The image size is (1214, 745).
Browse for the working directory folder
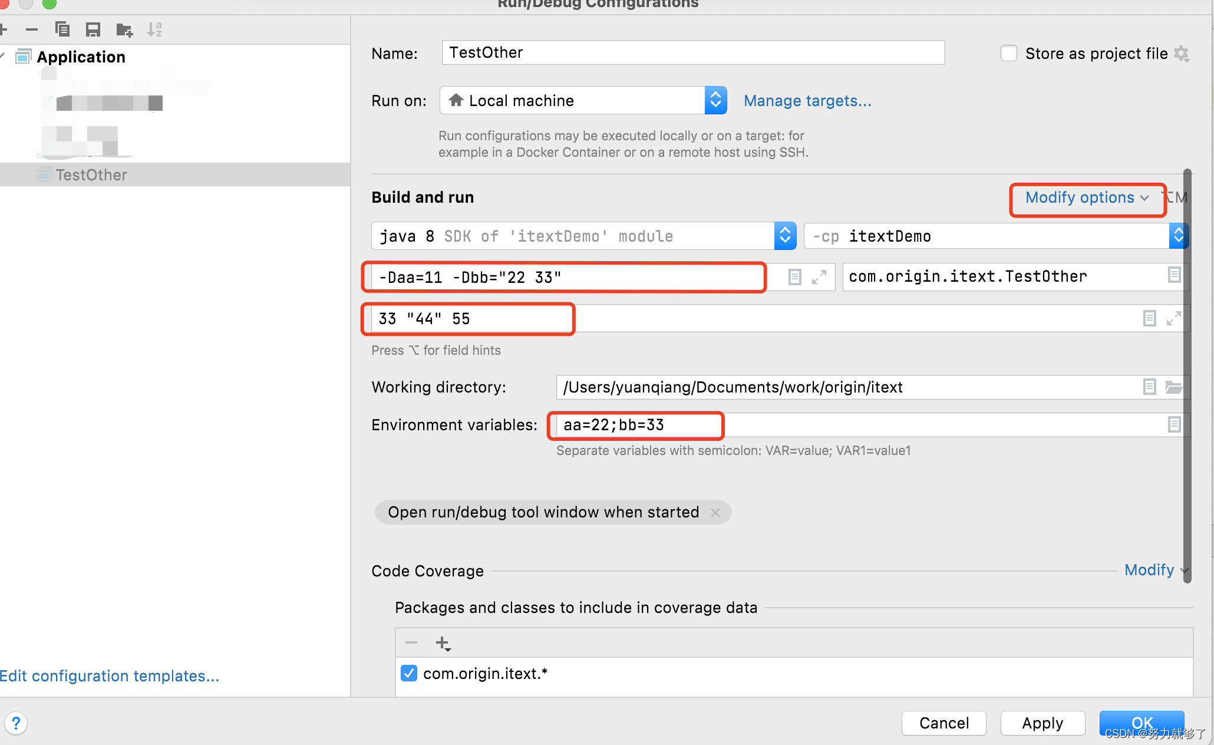click(x=1175, y=387)
